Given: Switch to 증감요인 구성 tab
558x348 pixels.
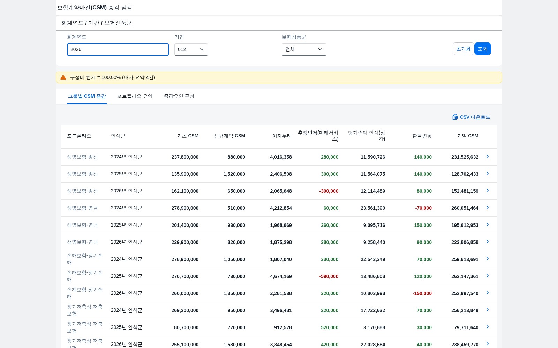Looking at the screenshot, I should coord(179,96).
